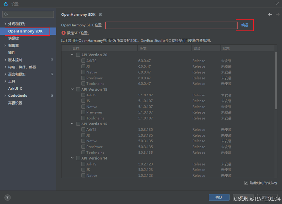Viewport: 282px width, 204px height.
Task: Click the project icon next to CodeGenie
Action: click(52, 95)
